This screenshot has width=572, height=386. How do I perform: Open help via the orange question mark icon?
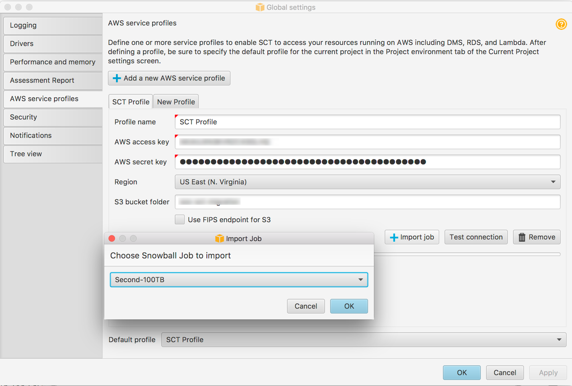(x=561, y=24)
